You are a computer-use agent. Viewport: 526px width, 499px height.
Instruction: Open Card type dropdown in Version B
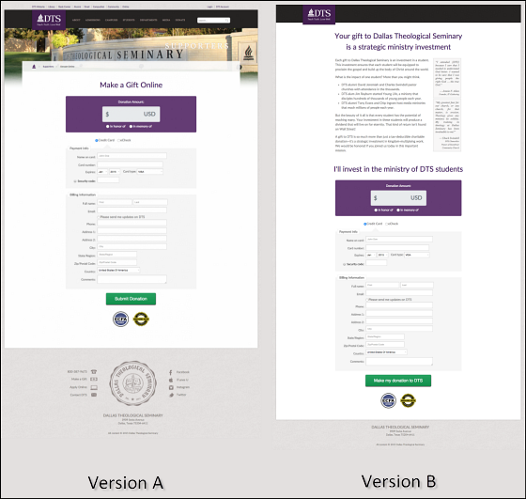[x=417, y=255]
